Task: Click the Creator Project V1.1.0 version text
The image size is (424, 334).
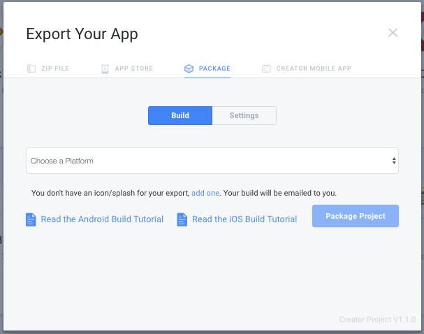Action: pyautogui.click(x=377, y=319)
